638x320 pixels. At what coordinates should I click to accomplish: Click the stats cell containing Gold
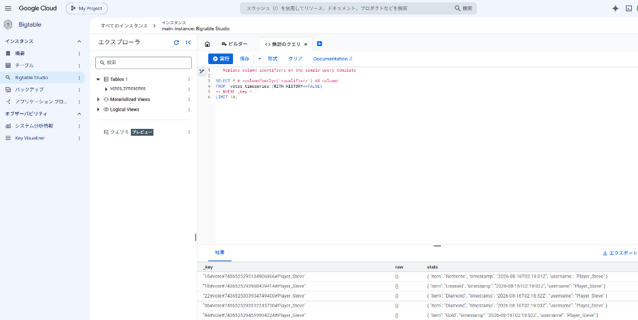(x=512, y=316)
